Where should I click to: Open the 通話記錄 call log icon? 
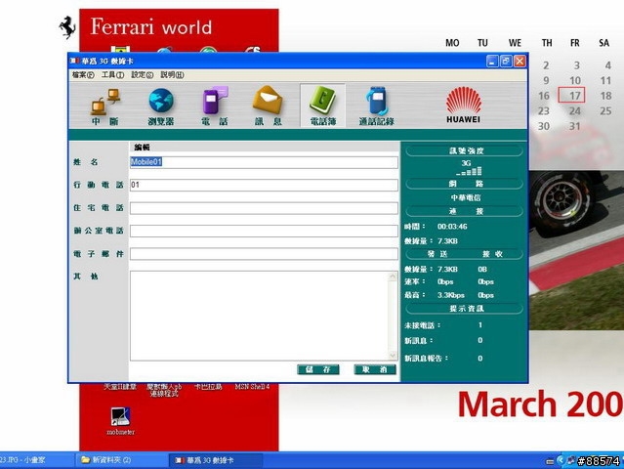[377, 106]
